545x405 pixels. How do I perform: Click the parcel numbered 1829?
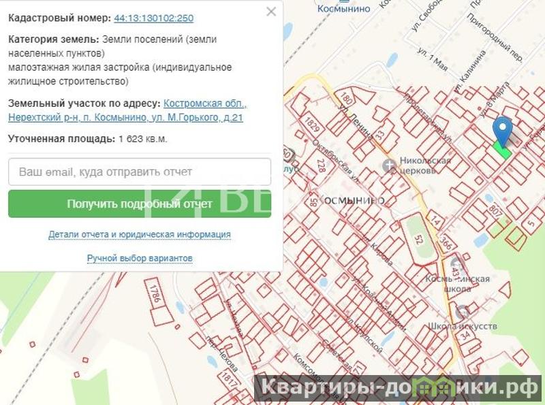click(x=312, y=127)
